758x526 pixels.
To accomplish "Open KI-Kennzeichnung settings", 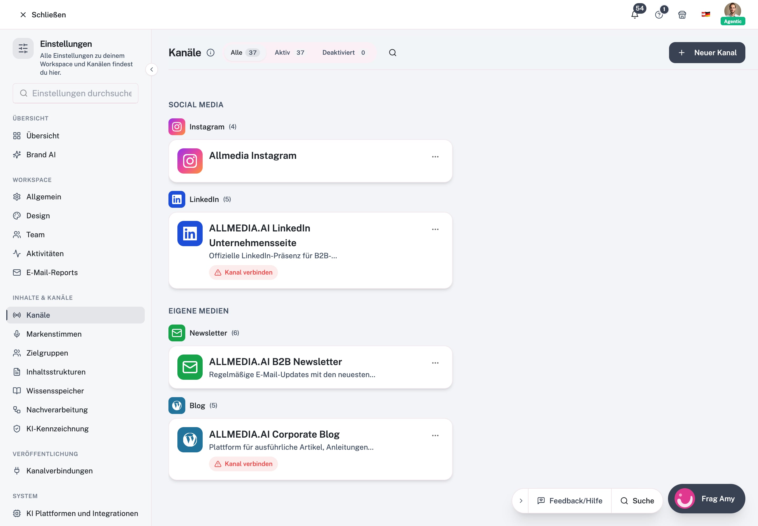I will tap(75, 429).
